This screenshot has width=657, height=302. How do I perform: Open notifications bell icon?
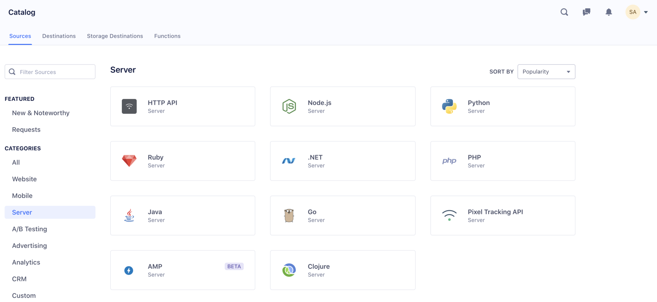pyautogui.click(x=609, y=12)
